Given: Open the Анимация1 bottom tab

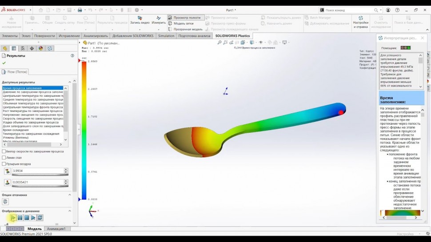Looking at the screenshot, I should (x=56, y=229).
